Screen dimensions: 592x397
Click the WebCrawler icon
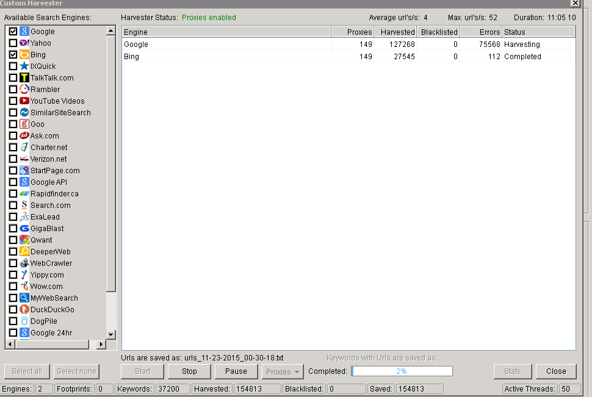coord(24,263)
